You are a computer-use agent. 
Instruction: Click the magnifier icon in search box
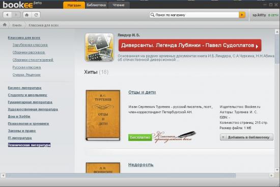[x=152, y=15]
